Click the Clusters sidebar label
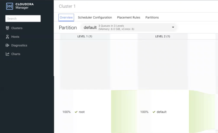Viewport: 218px width, 133px height. (17, 28)
